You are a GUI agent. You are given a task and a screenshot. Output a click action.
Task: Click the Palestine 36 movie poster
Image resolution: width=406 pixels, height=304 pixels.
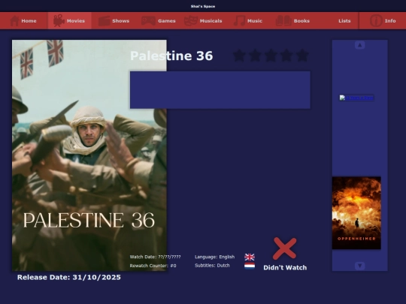coord(89,155)
